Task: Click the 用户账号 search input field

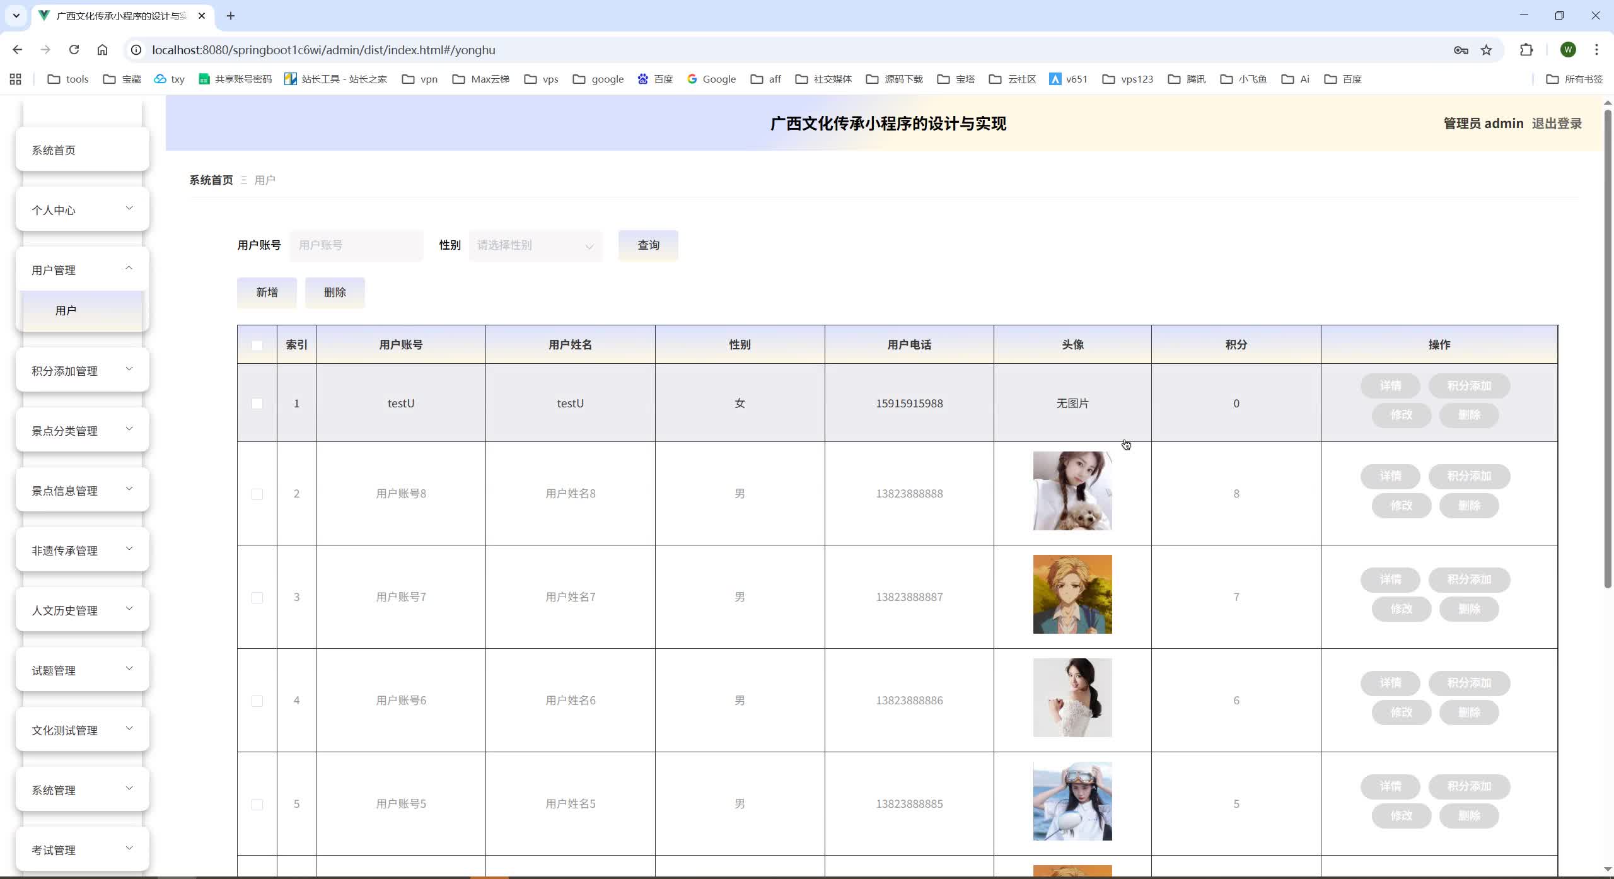Action: click(x=356, y=245)
